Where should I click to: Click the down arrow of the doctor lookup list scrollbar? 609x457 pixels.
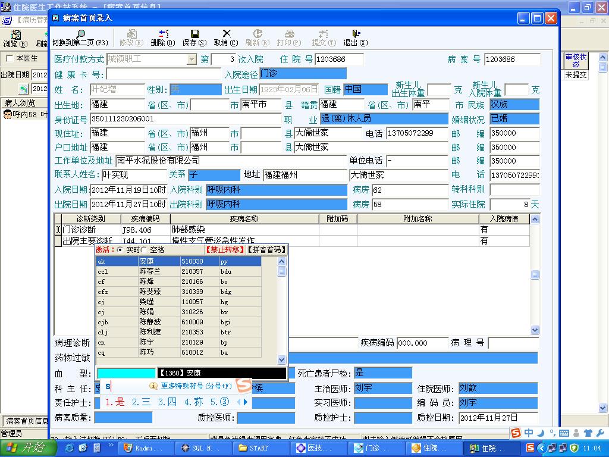point(282,360)
